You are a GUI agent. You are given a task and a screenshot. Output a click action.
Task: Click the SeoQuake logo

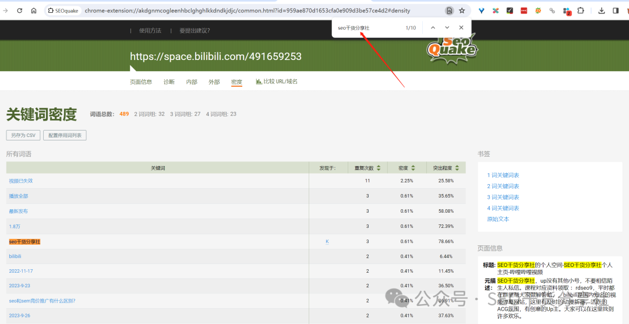[x=452, y=48]
